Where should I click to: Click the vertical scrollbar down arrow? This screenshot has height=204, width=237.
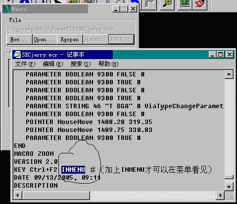point(229,187)
